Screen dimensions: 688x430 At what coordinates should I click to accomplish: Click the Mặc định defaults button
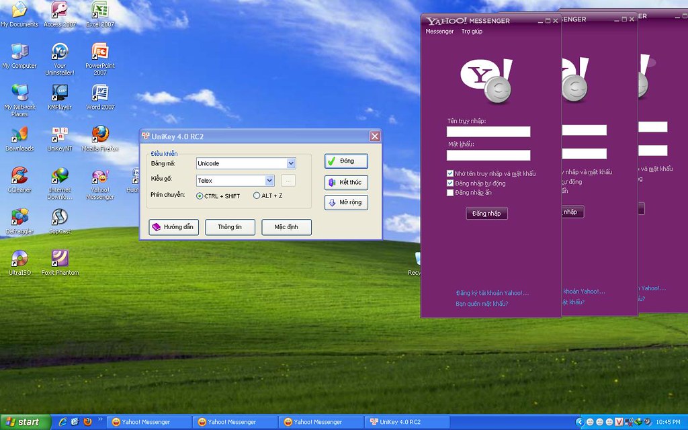click(x=286, y=227)
